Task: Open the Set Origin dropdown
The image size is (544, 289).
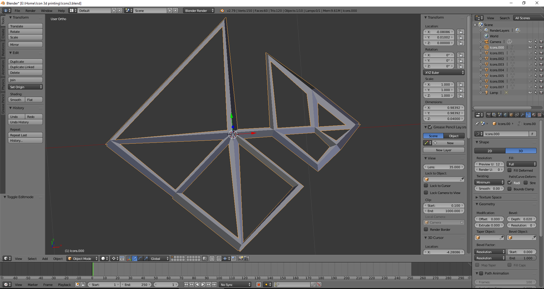Action: (x=25, y=87)
